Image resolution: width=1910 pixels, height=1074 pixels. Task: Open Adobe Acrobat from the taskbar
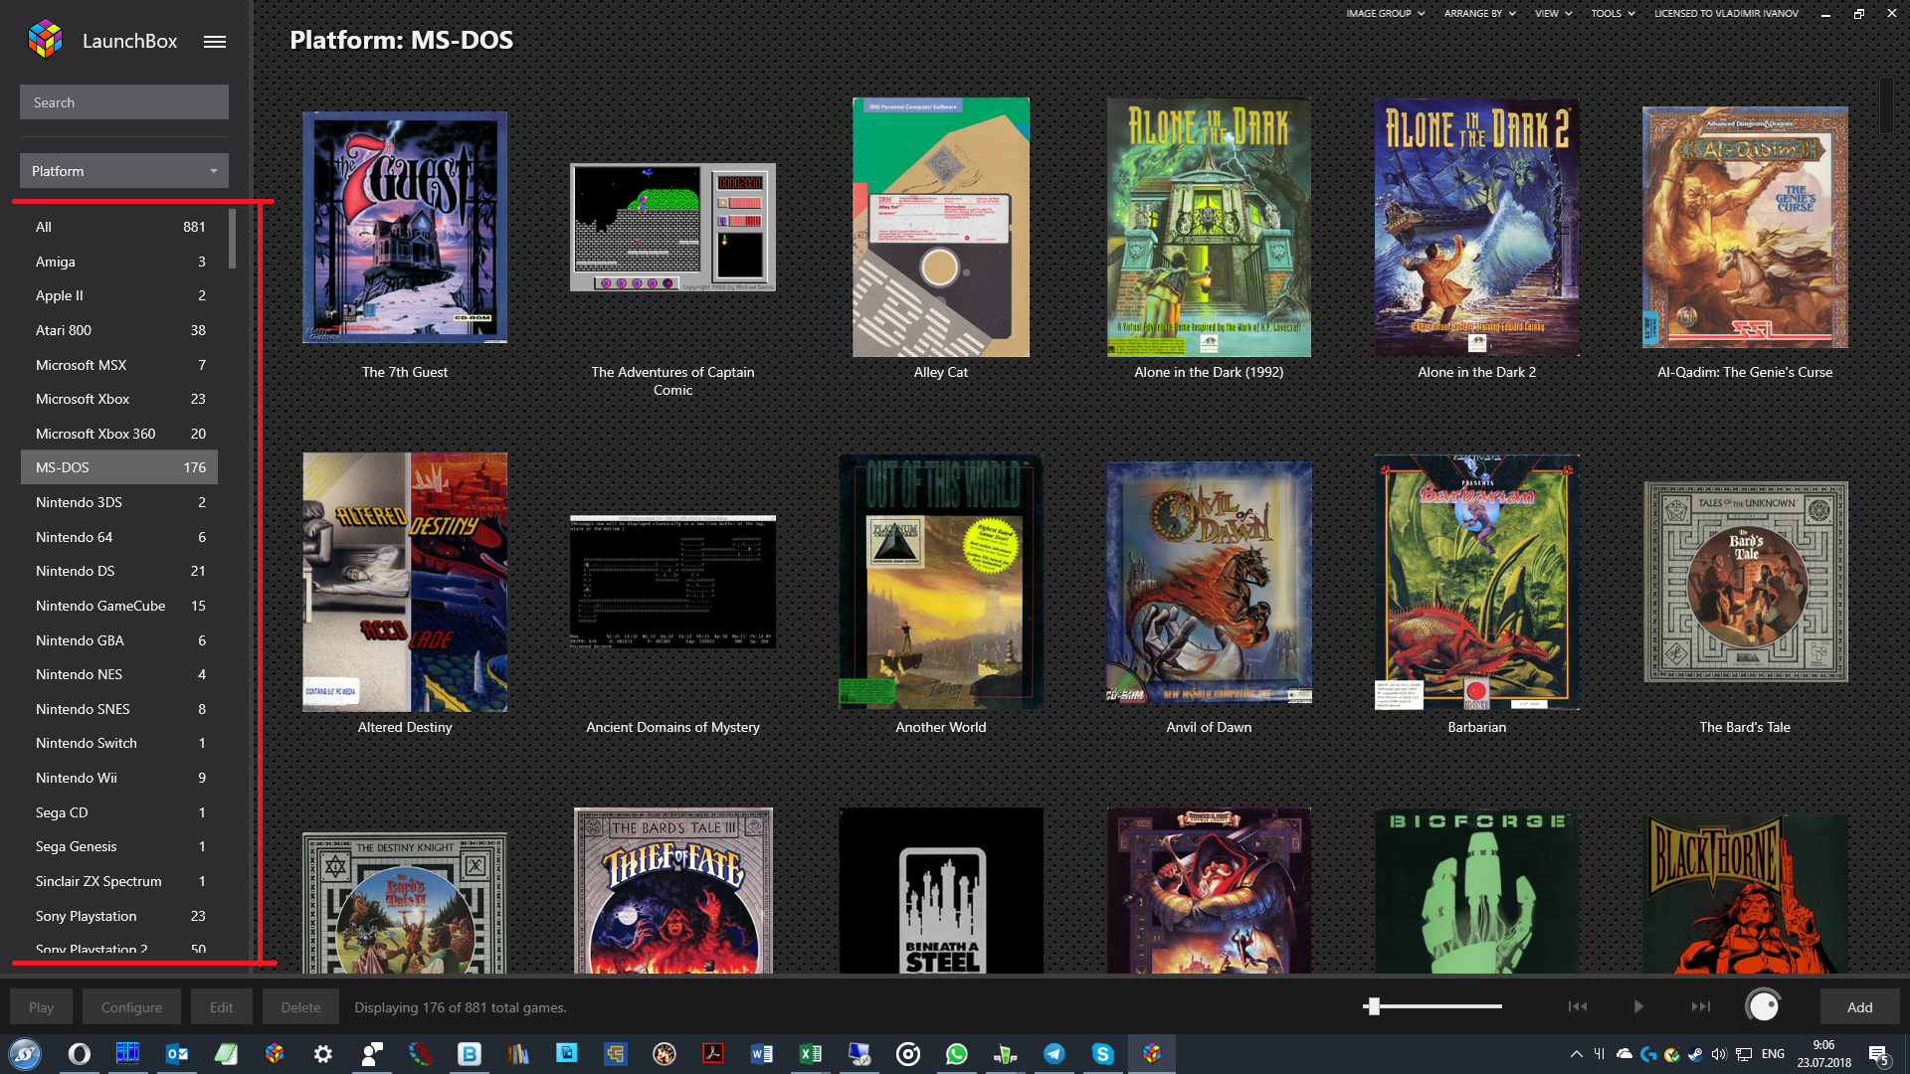(713, 1054)
